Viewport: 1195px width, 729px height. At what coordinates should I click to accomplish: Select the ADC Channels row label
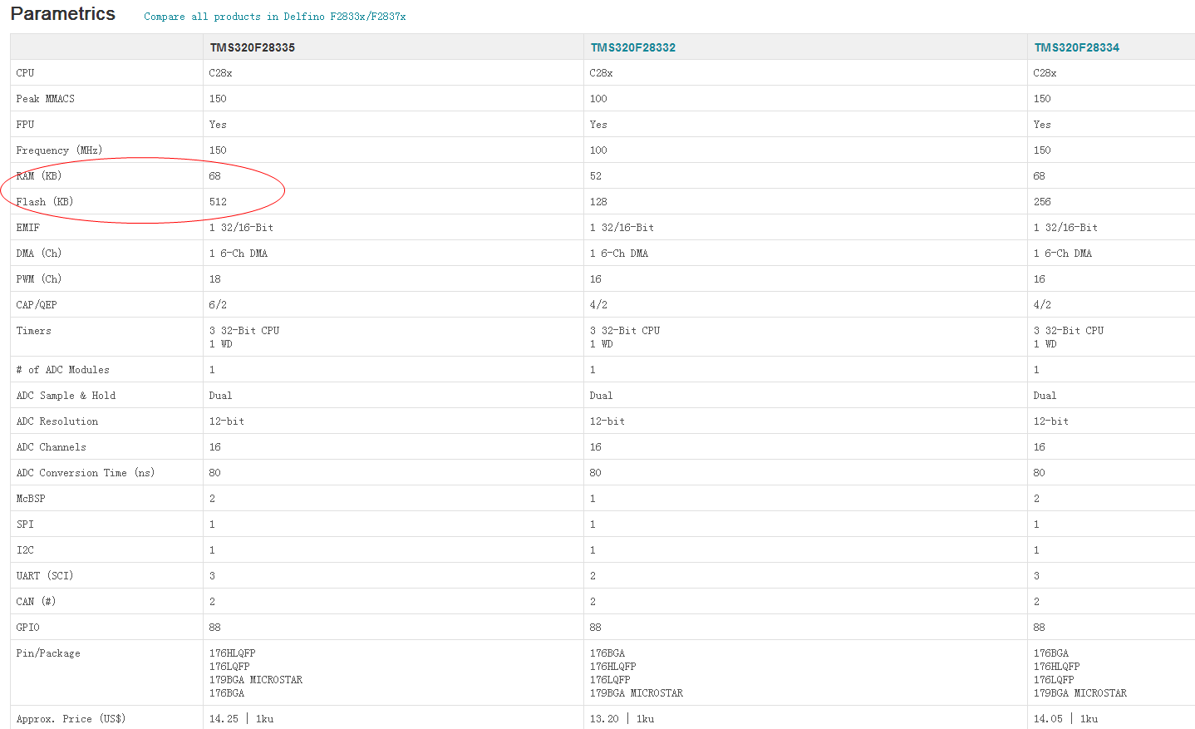click(x=51, y=447)
